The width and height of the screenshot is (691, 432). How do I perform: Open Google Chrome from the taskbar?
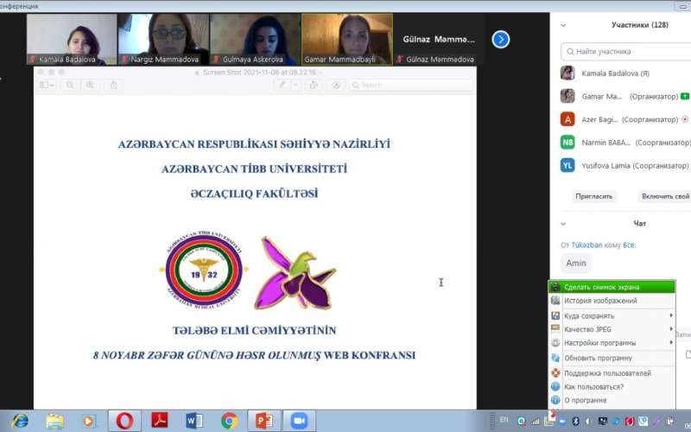pos(229,421)
